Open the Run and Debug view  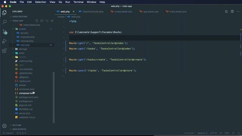pos(4,41)
